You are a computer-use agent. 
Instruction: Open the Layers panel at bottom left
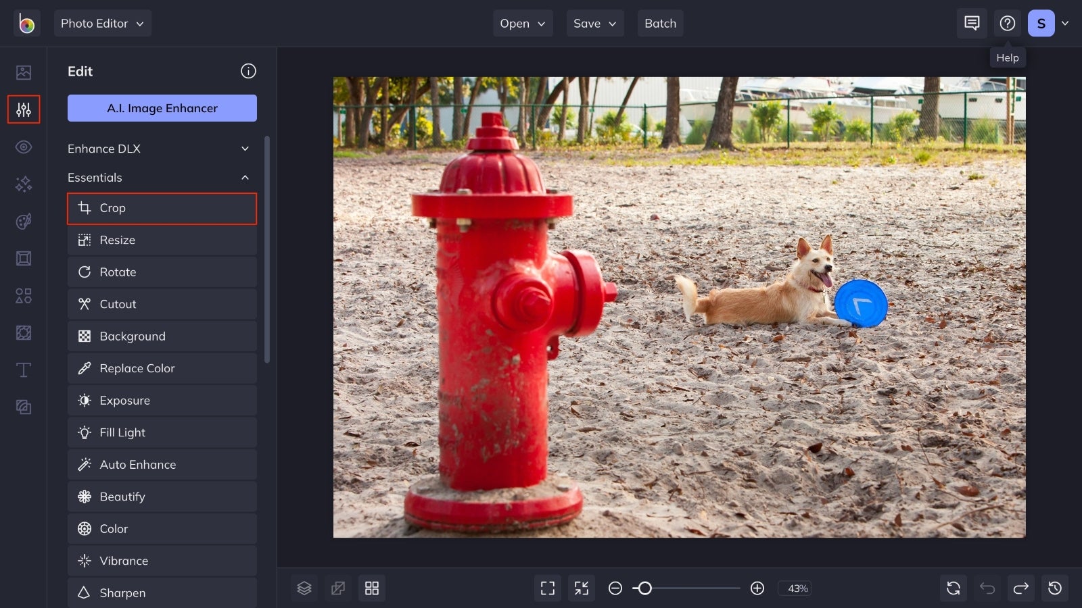[304, 588]
